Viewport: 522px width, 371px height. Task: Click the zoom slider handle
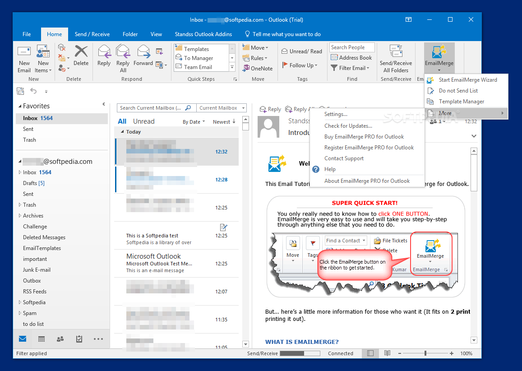[425, 353]
